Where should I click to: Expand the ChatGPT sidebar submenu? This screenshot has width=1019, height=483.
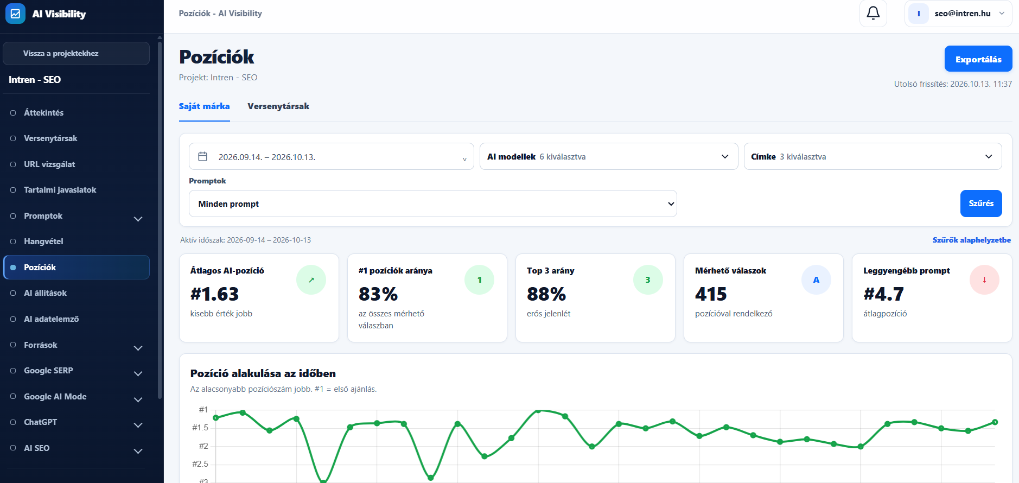coord(138,425)
